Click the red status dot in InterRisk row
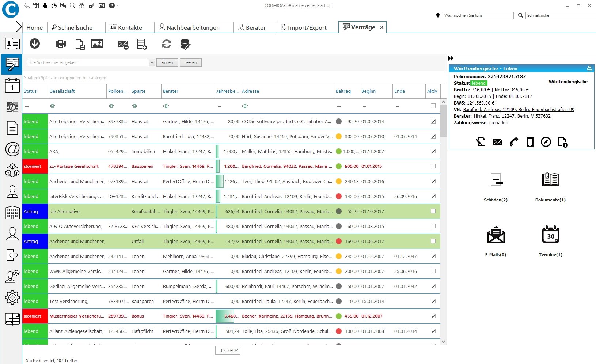Viewport: 596px width, 364px height. [x=339, y=196]
